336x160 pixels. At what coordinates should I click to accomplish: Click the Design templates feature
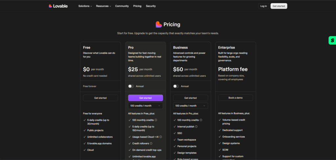coord(187,153)
